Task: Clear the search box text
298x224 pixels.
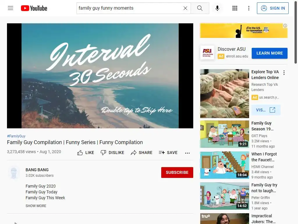Action: tap(185, 8)
